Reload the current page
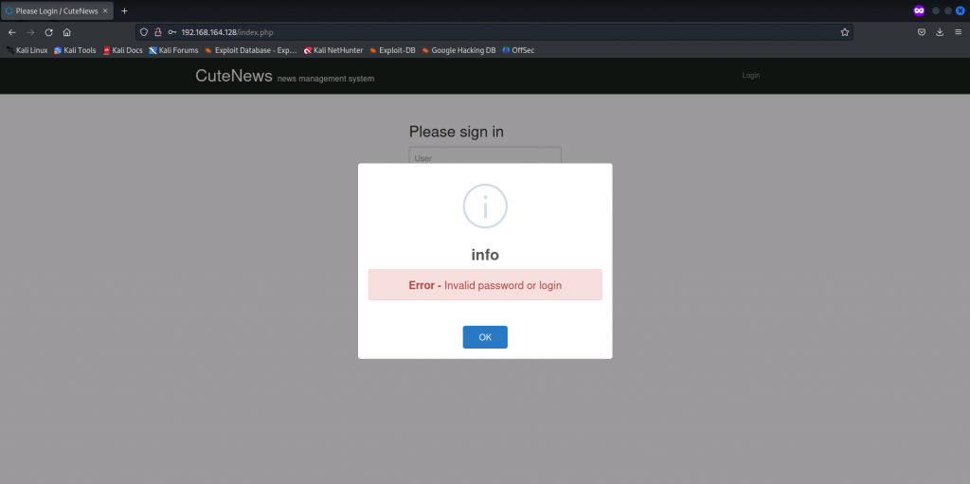 tap(49, 32)
